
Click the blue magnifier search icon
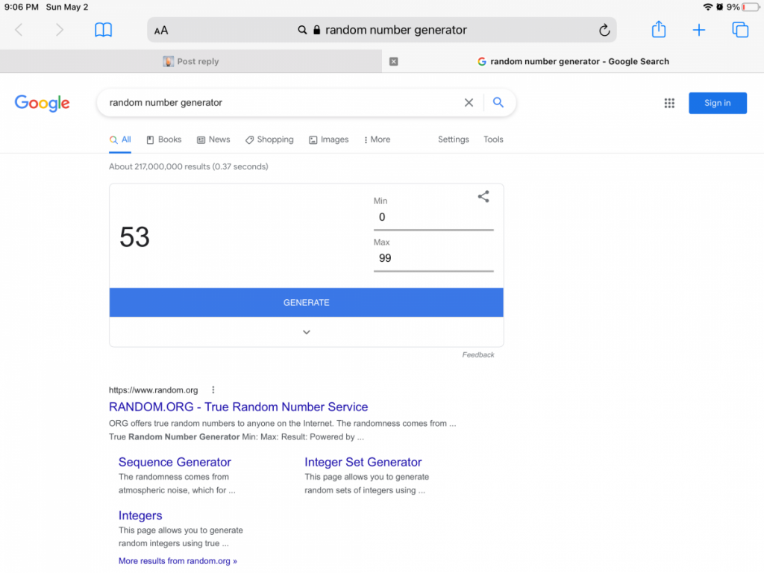pos(498,102)
